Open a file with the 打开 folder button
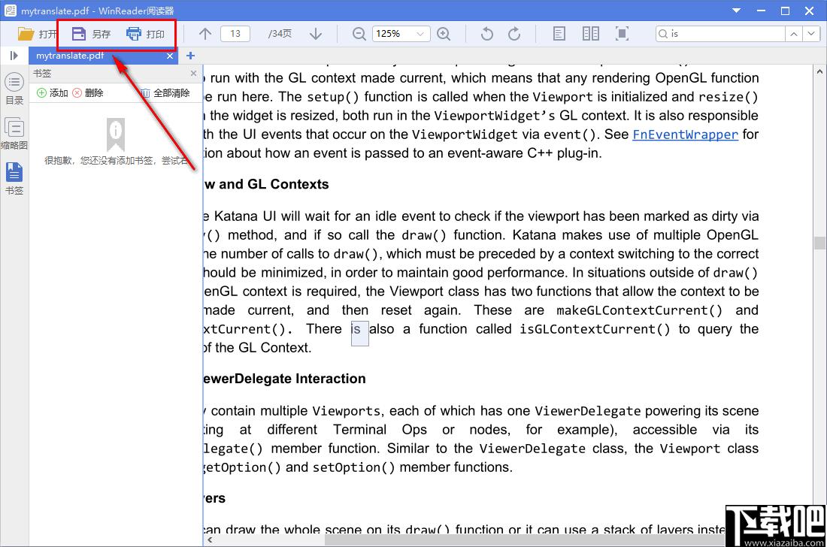The width and height of the screenshot is (827, 547). point(37,35)
